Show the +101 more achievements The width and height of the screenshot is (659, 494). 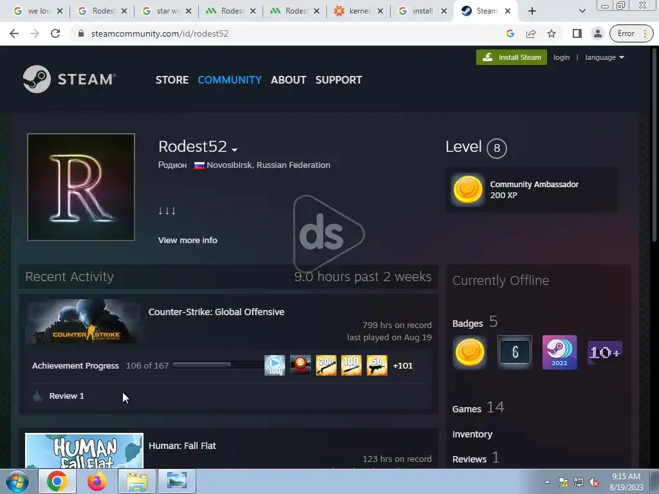(403, 366)
